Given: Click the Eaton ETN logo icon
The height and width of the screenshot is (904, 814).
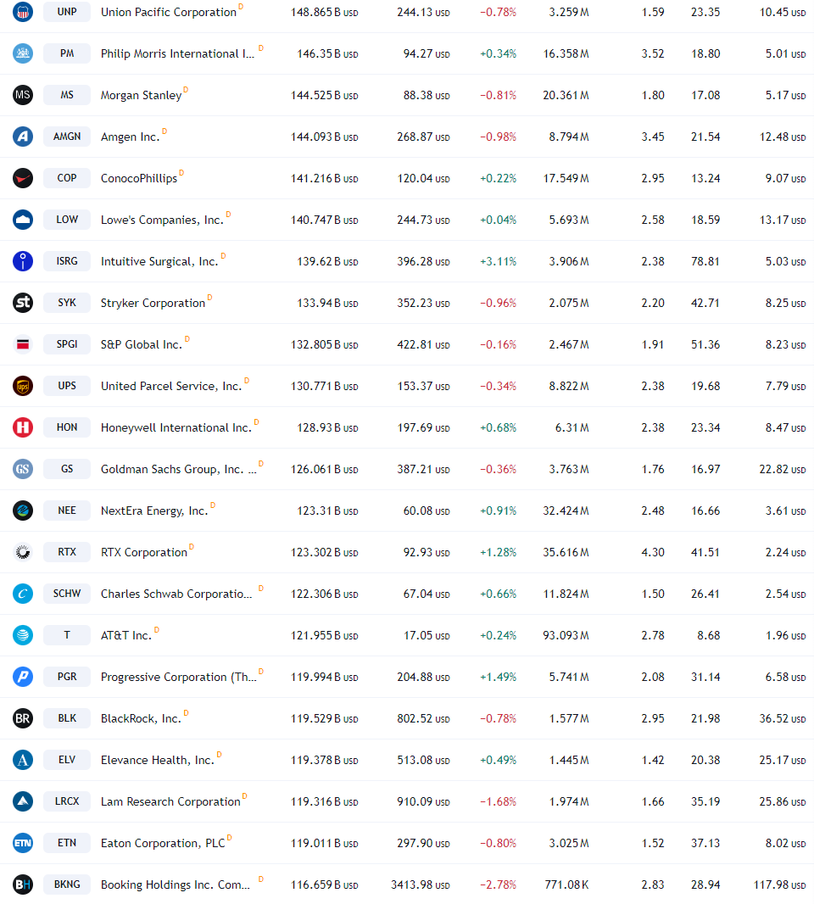Looking at the screenshot, I should point(23,843).
